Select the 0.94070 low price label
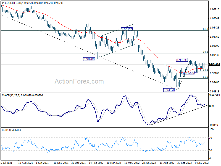The image size is (221, 166). pos(169,90)
